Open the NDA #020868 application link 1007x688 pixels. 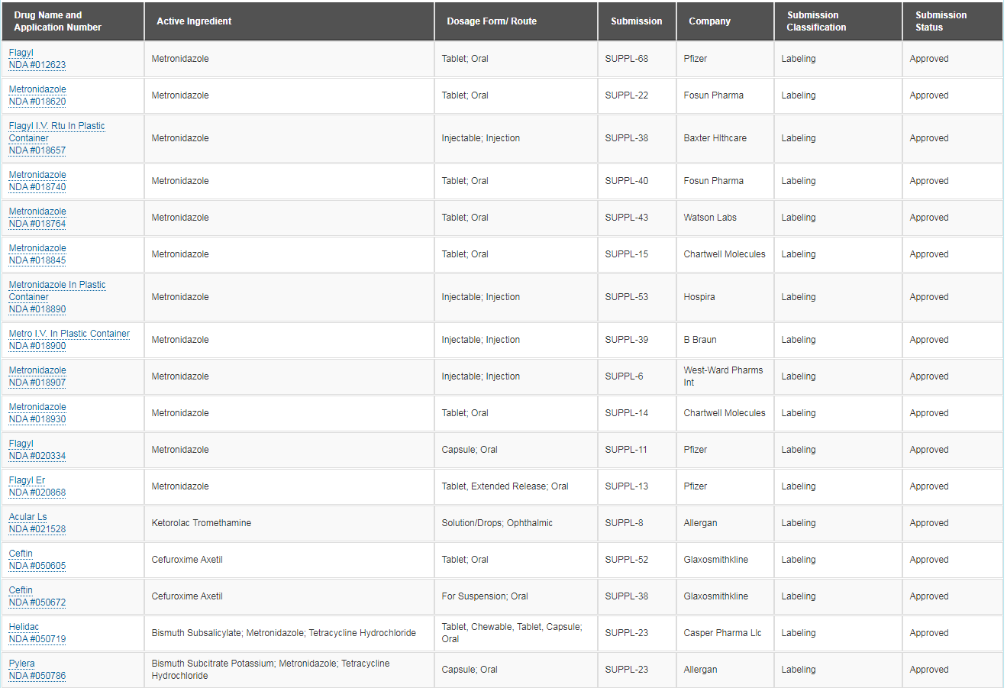coord(37,493)
